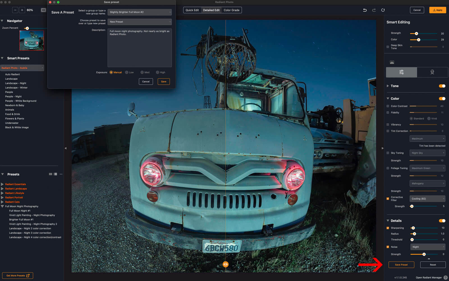Click the undo arrow icon
Viewport: 449px width, 281px height.
click(365, 10)
